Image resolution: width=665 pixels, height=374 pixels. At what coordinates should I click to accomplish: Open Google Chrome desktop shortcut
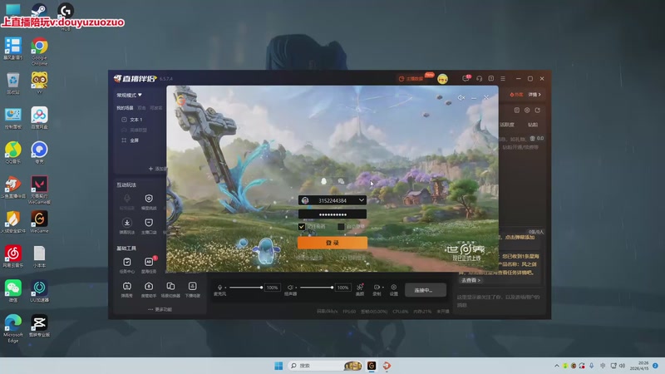pyautogui.click(x=39, y=51)
